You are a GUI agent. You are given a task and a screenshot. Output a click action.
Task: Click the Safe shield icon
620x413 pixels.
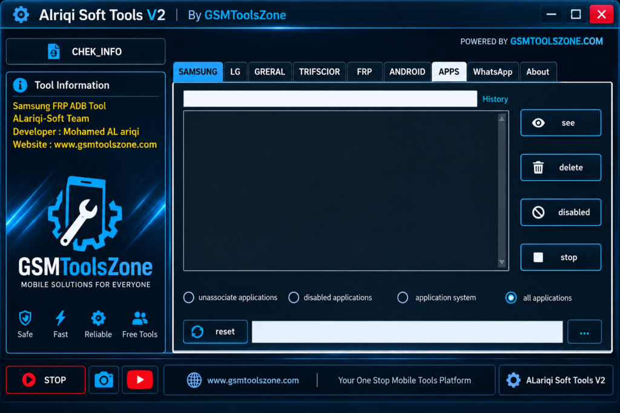pos(25,318)
